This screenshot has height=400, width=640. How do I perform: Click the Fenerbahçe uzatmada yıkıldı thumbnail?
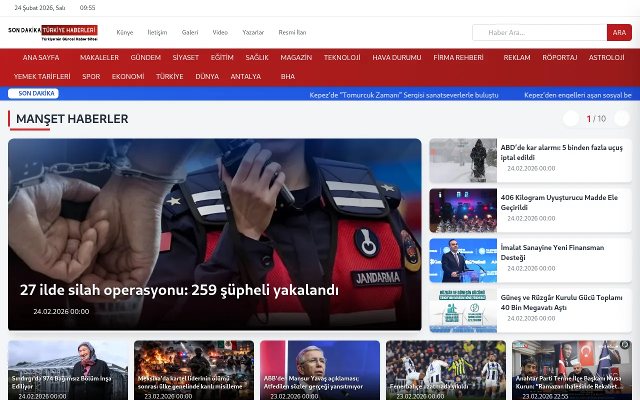click(x=446, y=370)
